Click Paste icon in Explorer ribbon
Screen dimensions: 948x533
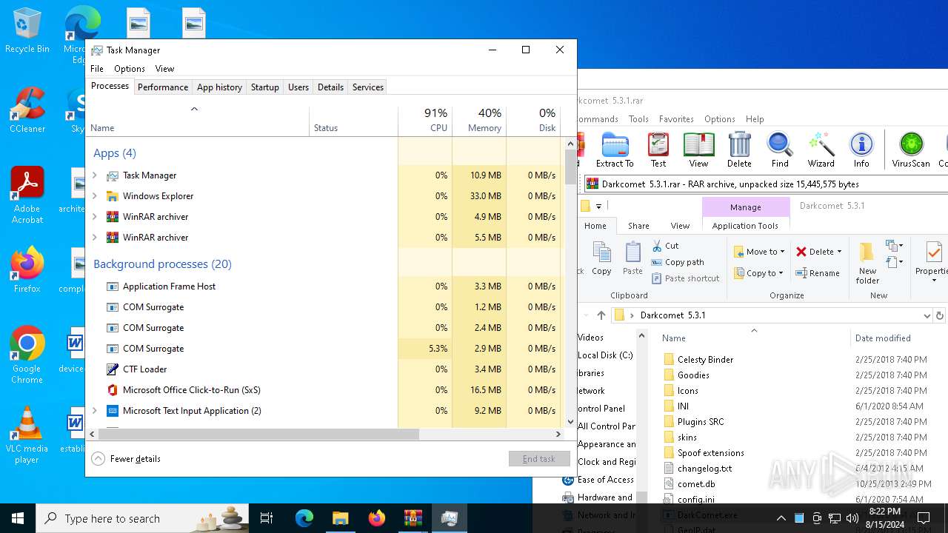click(632, 259)
